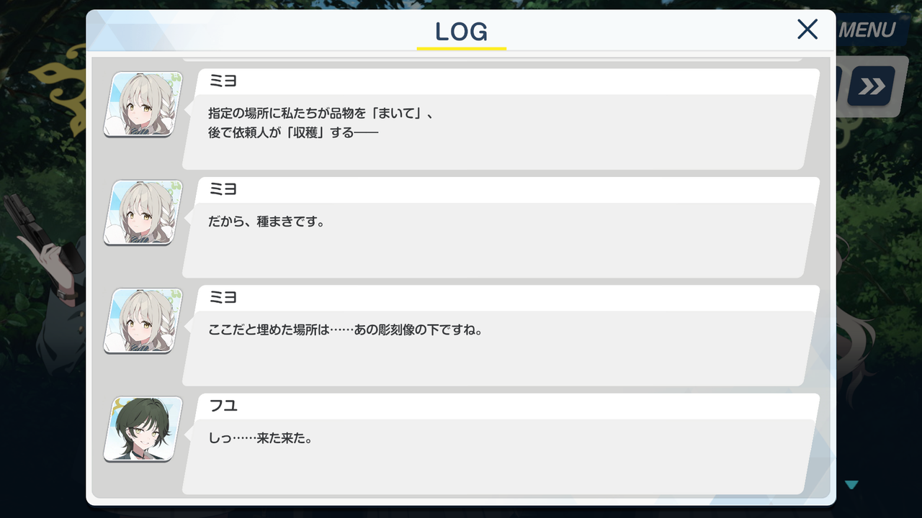Click the ミヨ name above 指定の場所に
922x518 pixels.
pyautogui.click(x=223, y=81)
